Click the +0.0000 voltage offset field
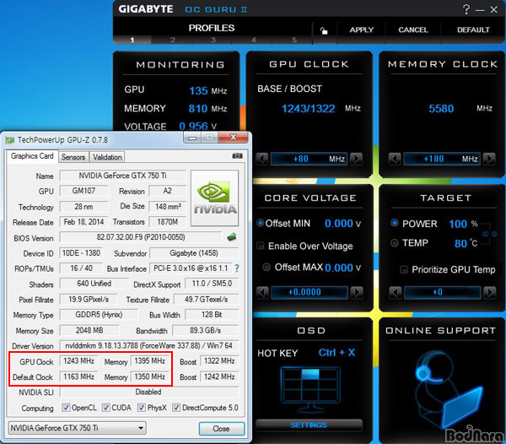Image resolution: width=506 pixels, height=444 pixels. tap(310, 292)
